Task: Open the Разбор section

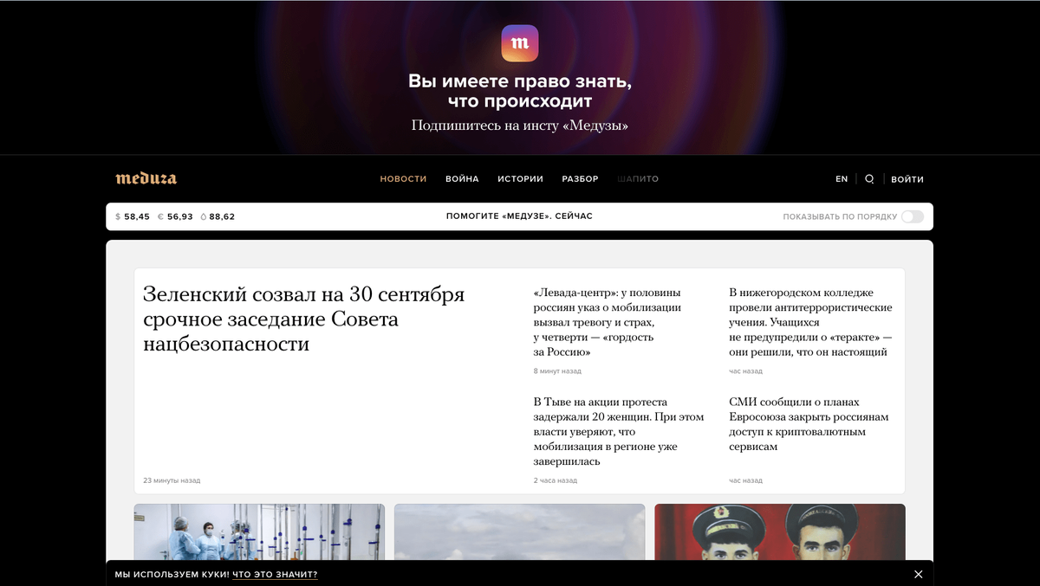Action: tap(580, 179)
